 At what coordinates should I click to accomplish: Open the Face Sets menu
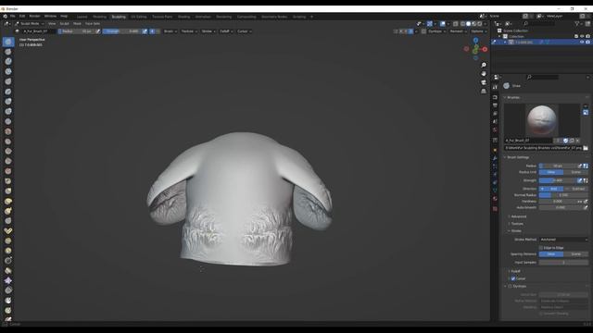click(x=93, y=23)
